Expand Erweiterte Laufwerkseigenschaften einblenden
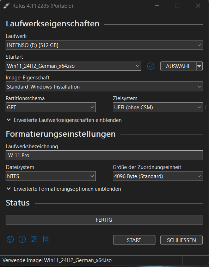Image resolution: width=209 pixels, height=267 pixels. [x=64, y=120]
